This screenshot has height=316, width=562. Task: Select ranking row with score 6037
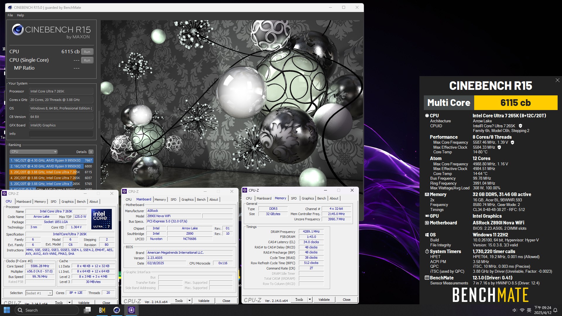[x=51, y=178]
